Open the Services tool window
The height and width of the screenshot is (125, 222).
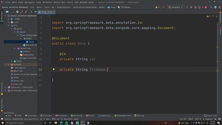[x=77, y=116]
